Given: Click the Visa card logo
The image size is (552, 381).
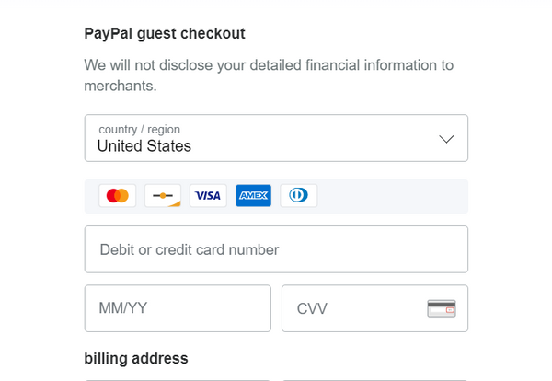Looking at the screenshot, I should (208, 195).
